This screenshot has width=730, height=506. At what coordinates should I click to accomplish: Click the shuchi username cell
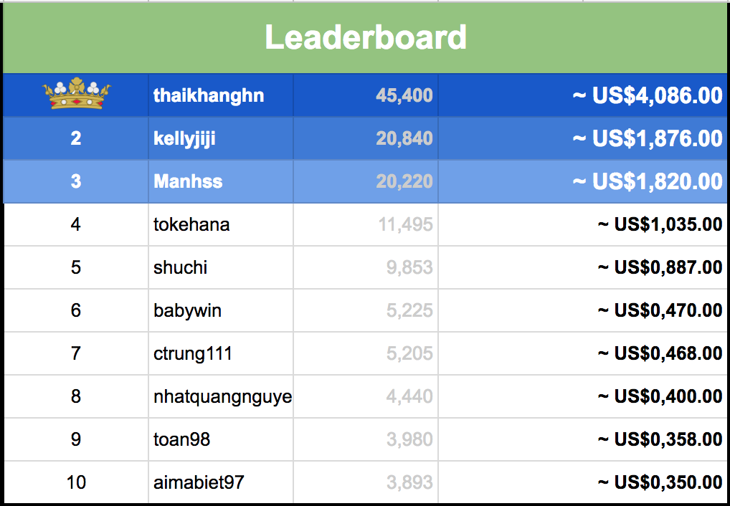[x=180, y=267]
